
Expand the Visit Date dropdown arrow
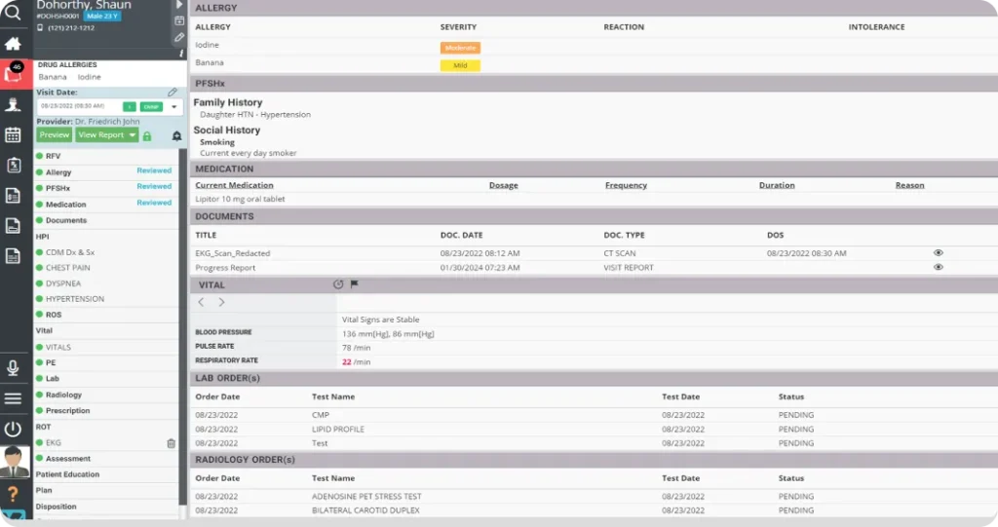[174, 106]
